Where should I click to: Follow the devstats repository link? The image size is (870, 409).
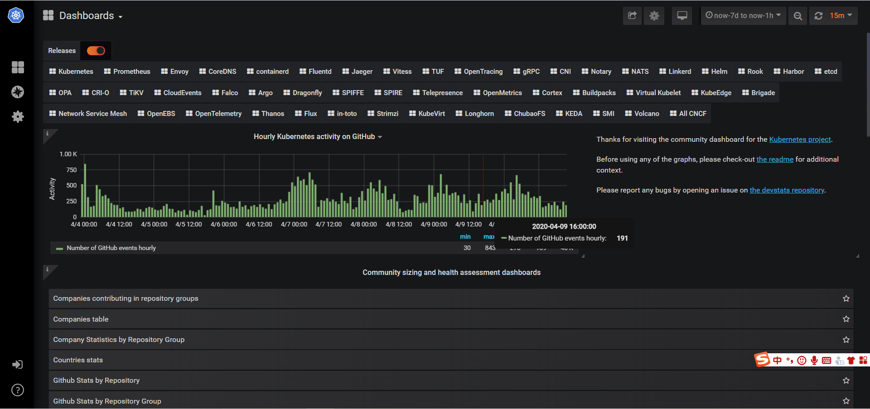click(787, 190)
